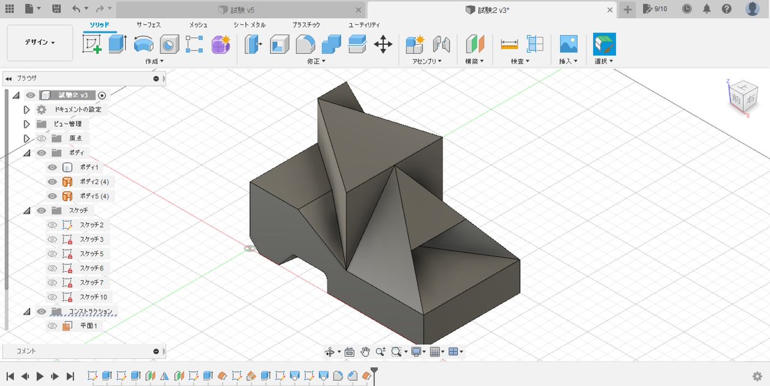This screenshot has width=770, height=386.
Task: Select the Revolve tool
Action: pyautogui.click(x=143, y=44)
